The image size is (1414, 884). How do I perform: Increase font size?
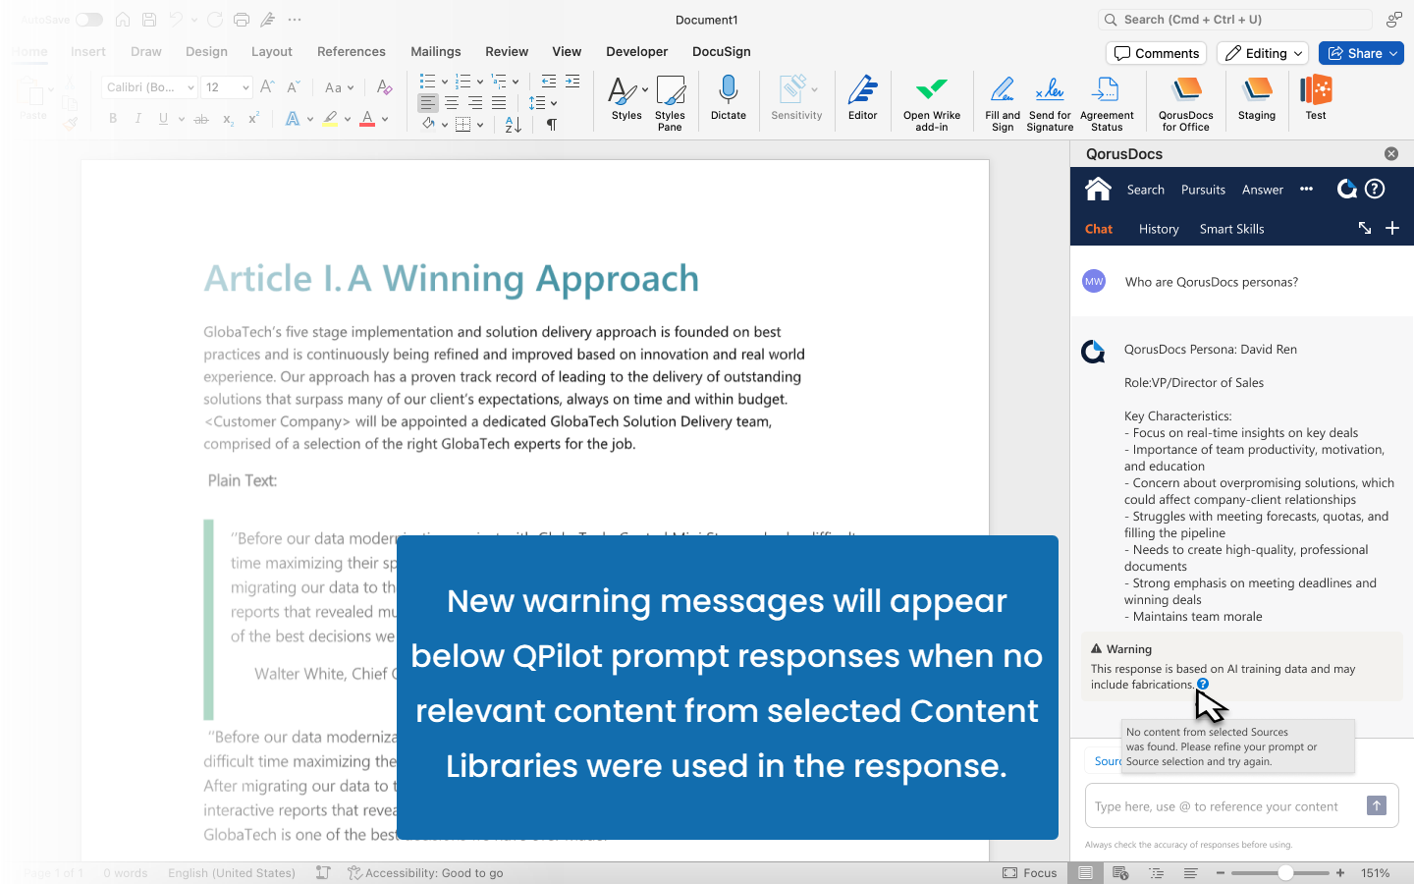point(267,87)
